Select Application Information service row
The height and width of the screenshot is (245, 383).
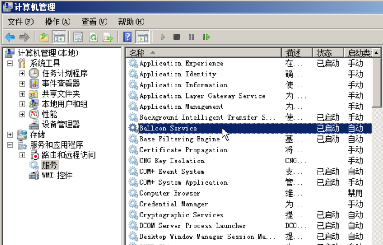(249, 85)
